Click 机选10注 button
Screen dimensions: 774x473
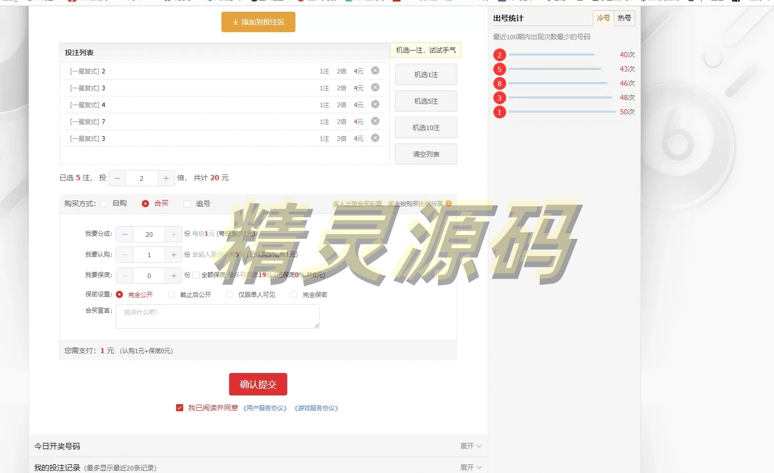click(426, 128)
